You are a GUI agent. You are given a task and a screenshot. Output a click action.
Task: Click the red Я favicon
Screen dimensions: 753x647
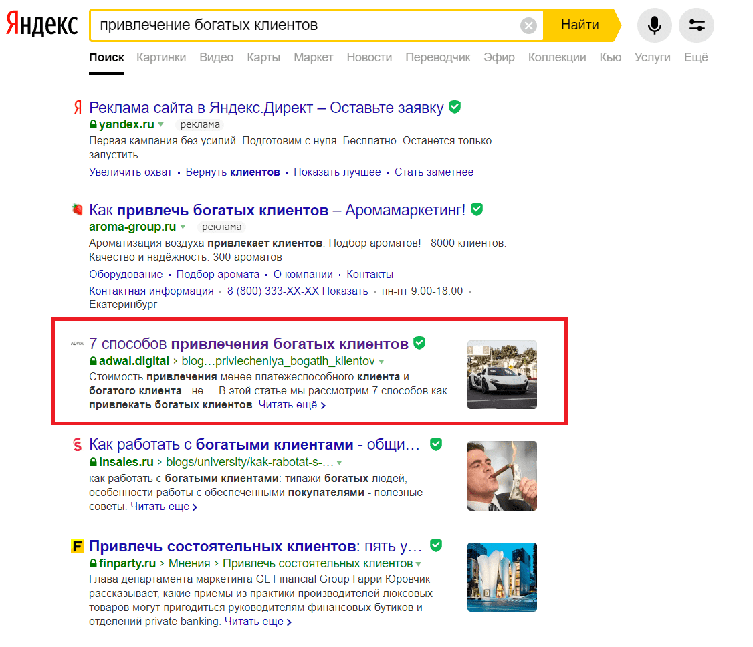pyautogui.click(x=78, y=107)
